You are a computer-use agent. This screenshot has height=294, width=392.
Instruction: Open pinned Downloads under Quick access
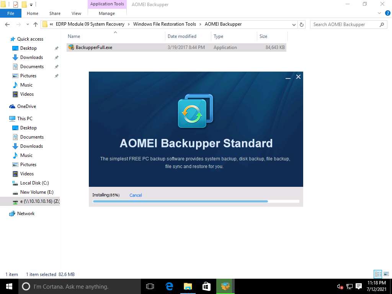click(x=31, y=57)
